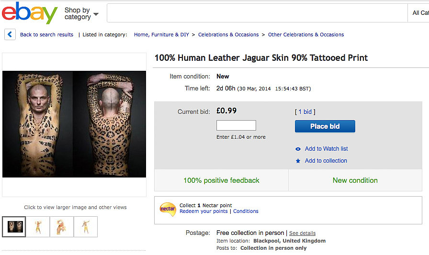This screenshot has width=429, height=255.
Task: Click the bid amount input field
Action: pyautogui.click(x=236, y=126)
